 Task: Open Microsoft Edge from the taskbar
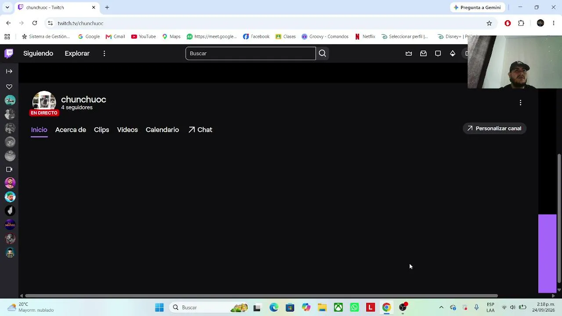click(x=274, y=308)
